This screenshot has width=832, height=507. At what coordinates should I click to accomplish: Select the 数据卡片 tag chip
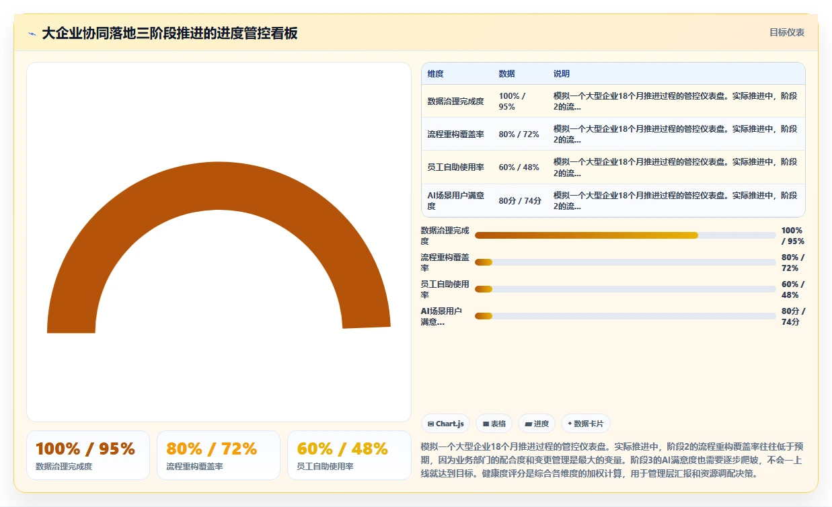coord(585,424)
